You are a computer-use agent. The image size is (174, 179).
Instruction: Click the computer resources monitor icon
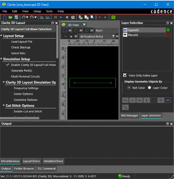pos(73,17)
